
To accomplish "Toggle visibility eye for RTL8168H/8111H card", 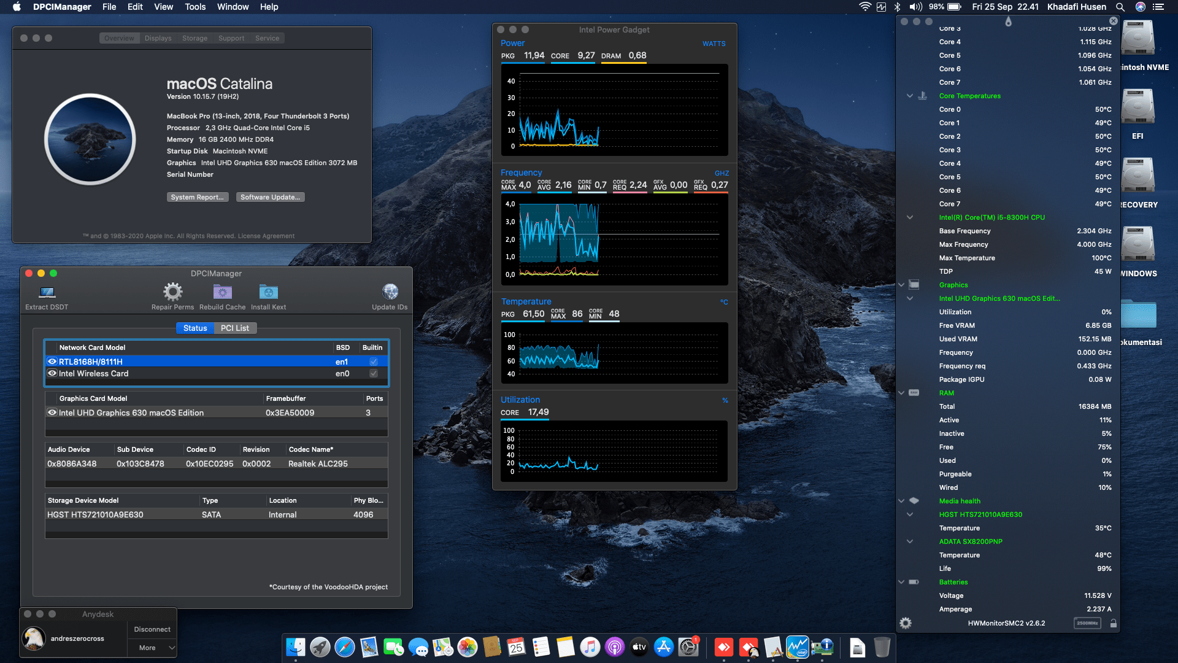I will [52, 361].
